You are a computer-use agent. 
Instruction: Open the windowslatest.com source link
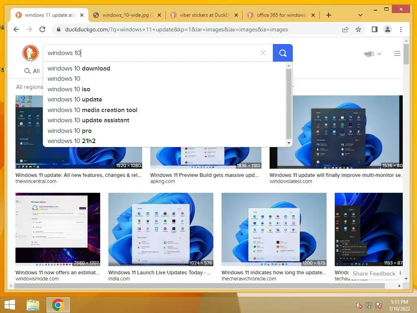pyautogui.click(x=291, y=181)
